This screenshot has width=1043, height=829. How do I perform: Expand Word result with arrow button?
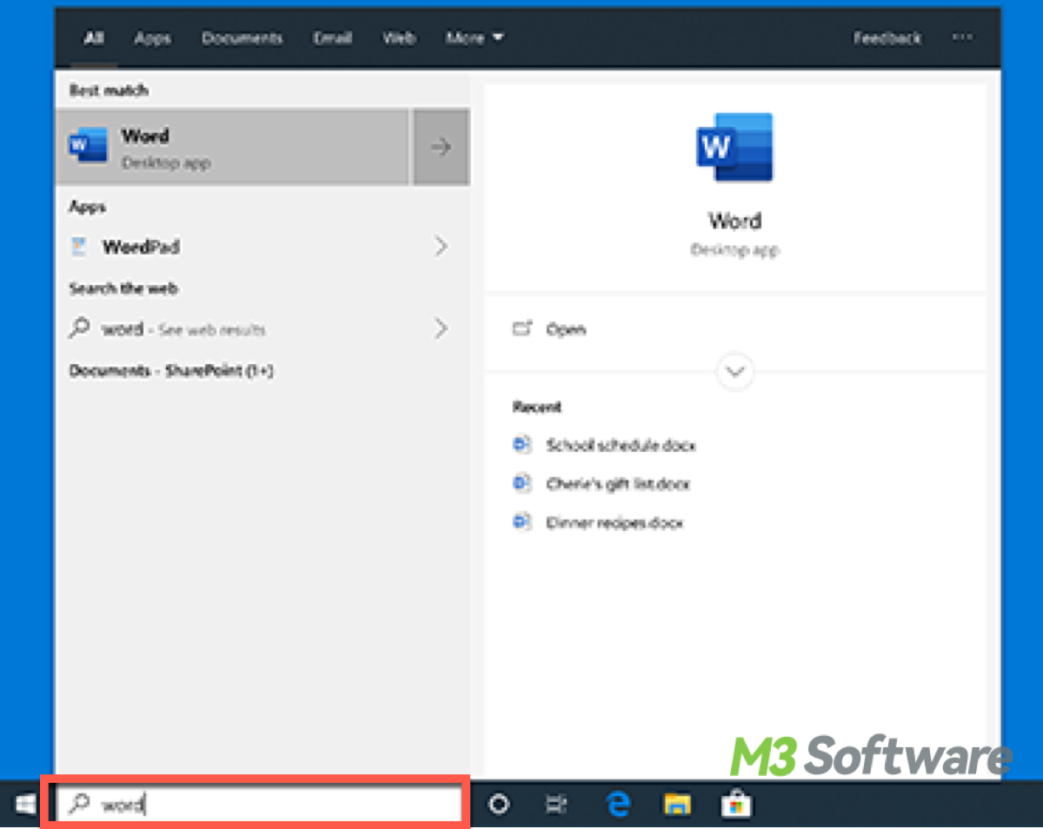[x=442, y=147]
